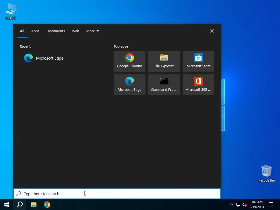Open Google Chrome from Top apps
The width and height of the screenshot is (280, 210).
(129, 61)
